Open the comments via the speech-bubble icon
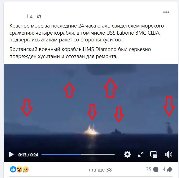Viewport: 179px width, 178px height. tap(156, 169)
